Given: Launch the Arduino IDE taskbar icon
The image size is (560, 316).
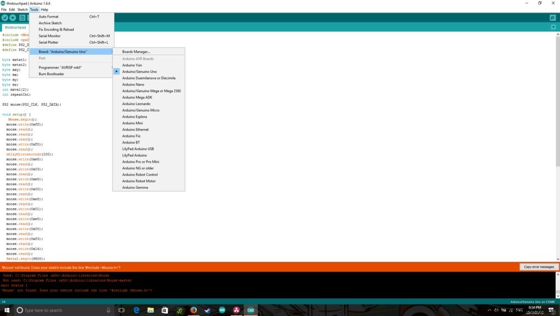Looking at the screenshot, I should coord(250,310).
